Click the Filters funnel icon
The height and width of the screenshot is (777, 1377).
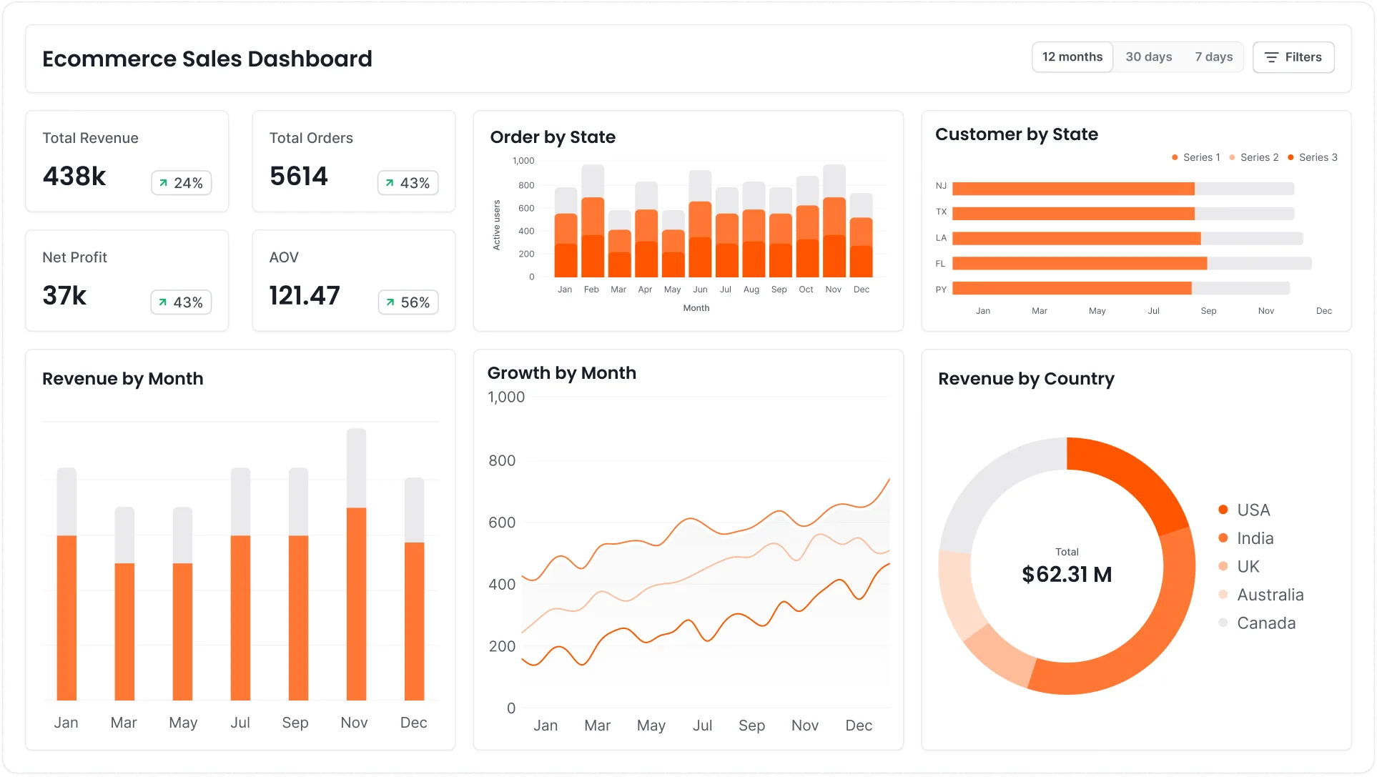pos(1271,57)
